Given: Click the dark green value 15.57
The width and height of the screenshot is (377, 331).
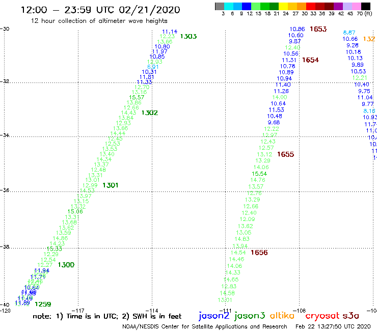Looking at the screenshot, I should coord(137,97).
